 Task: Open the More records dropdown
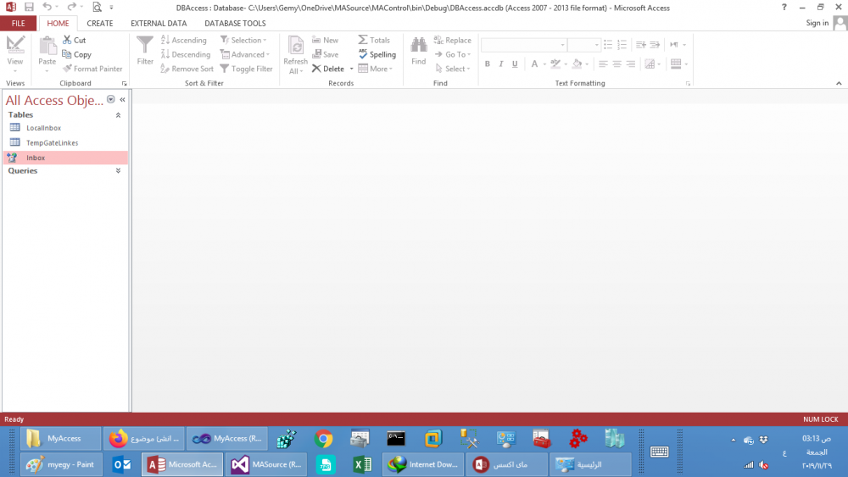[x=376, y=69]
